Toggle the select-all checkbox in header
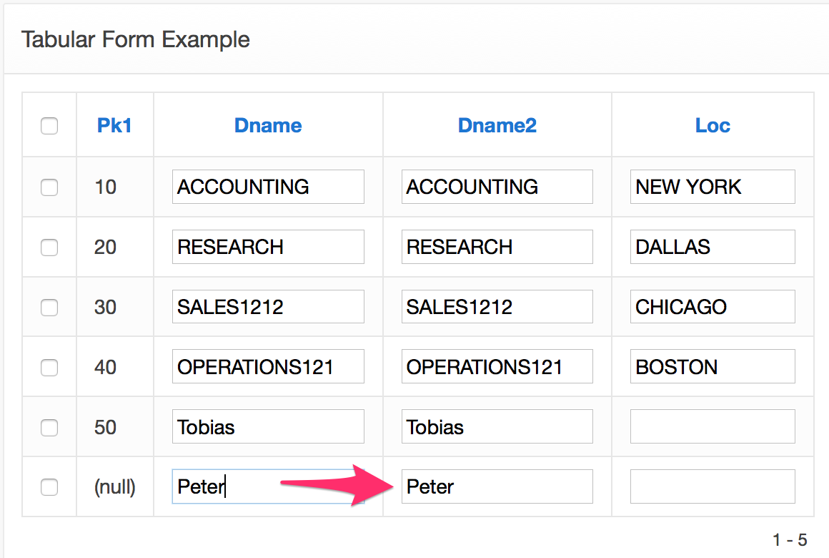 coord(49,125)
